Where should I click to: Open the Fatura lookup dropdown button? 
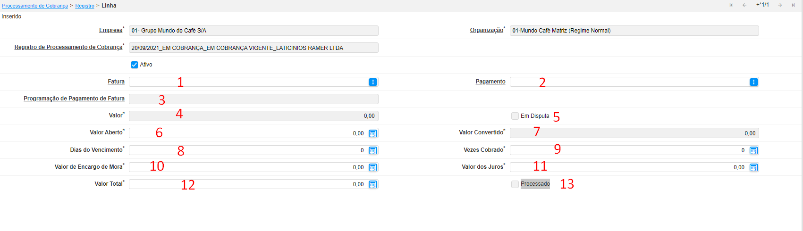point(373,82)
